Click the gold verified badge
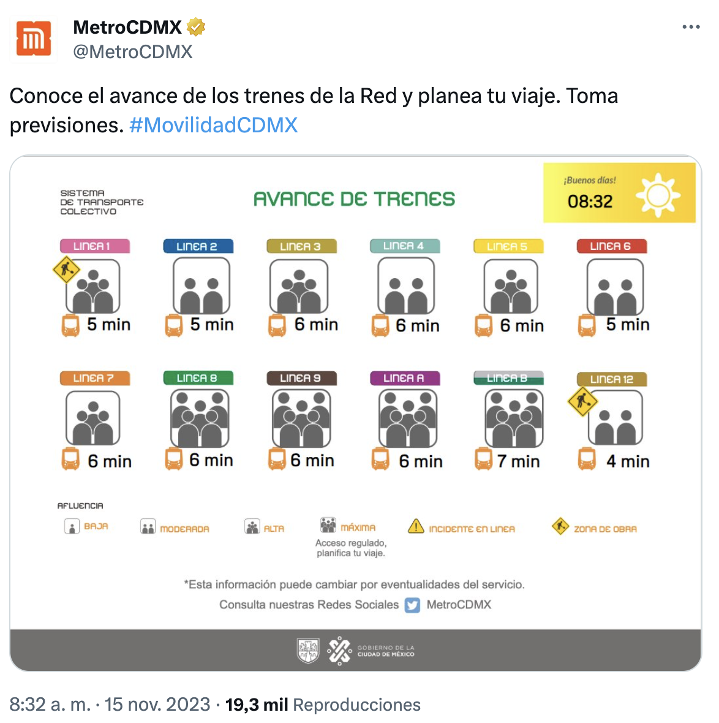719x723 pixels. pos(196,28)
